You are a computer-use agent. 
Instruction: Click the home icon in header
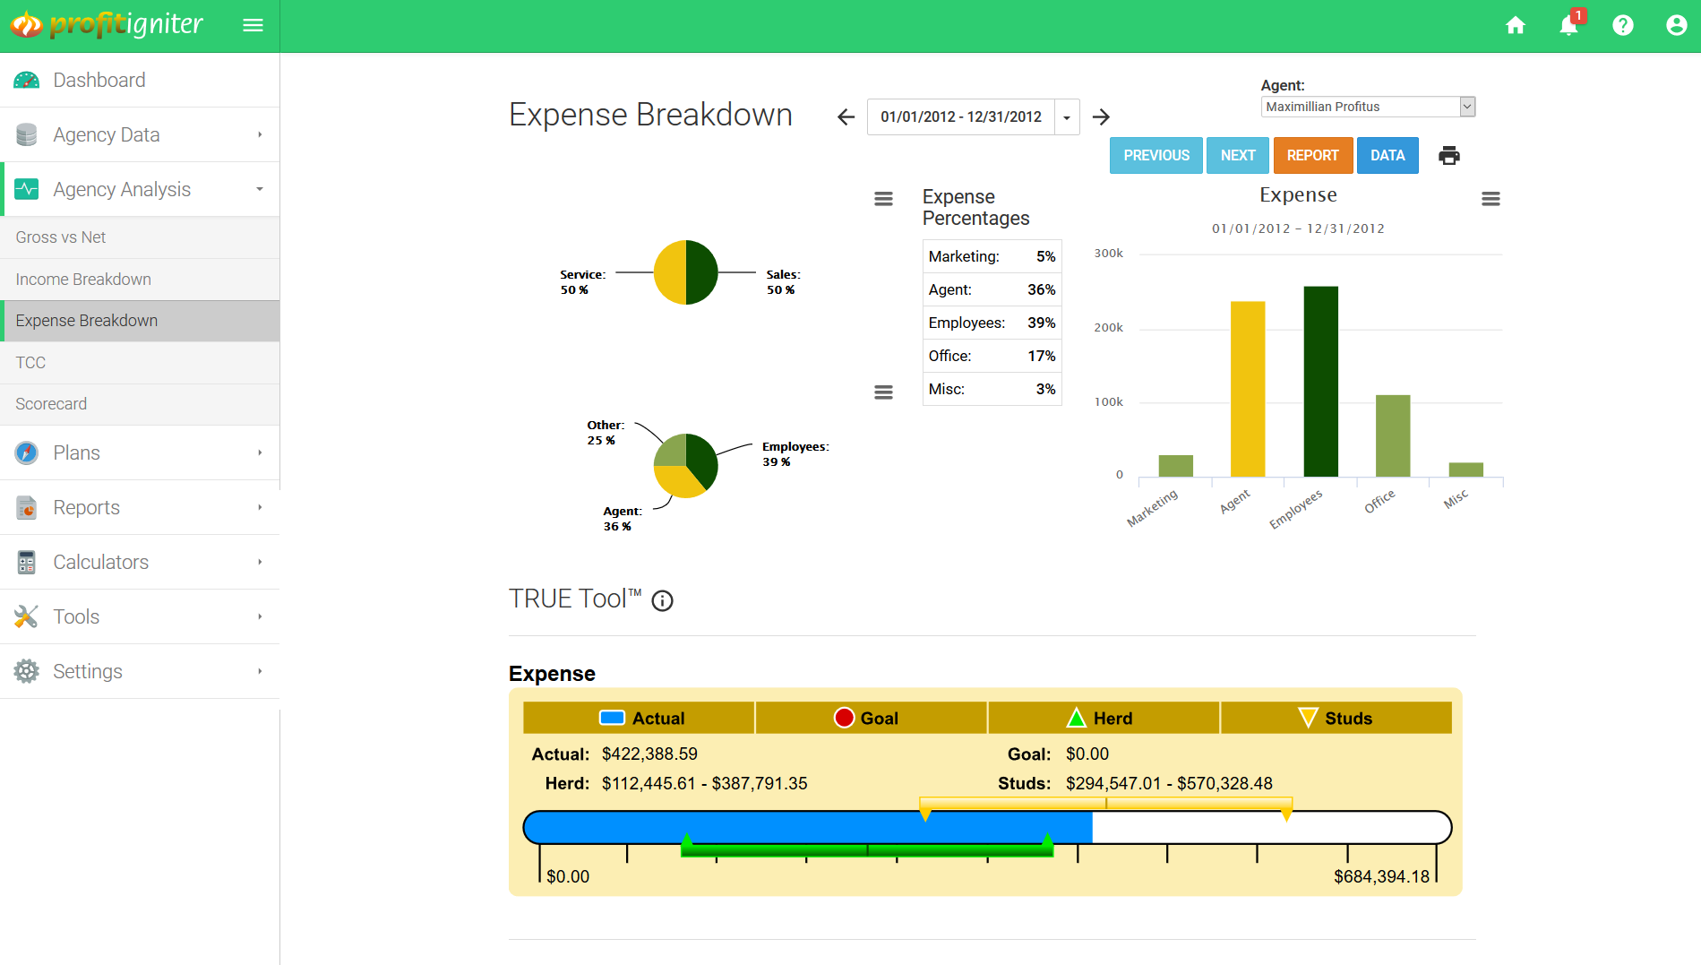[1515, 26]
